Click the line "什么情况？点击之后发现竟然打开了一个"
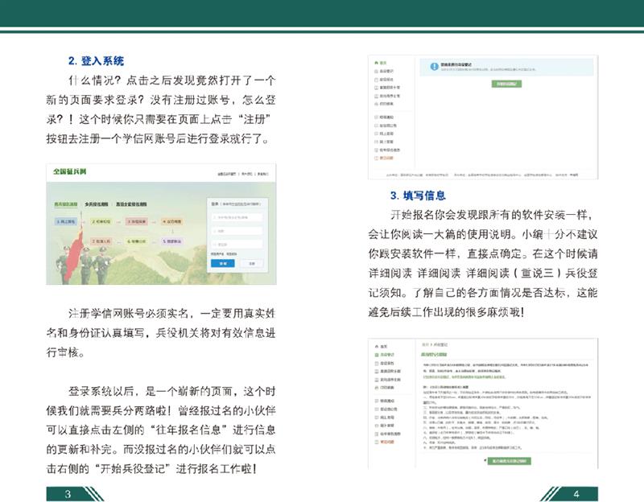644x502 pixels. (171, 80)
